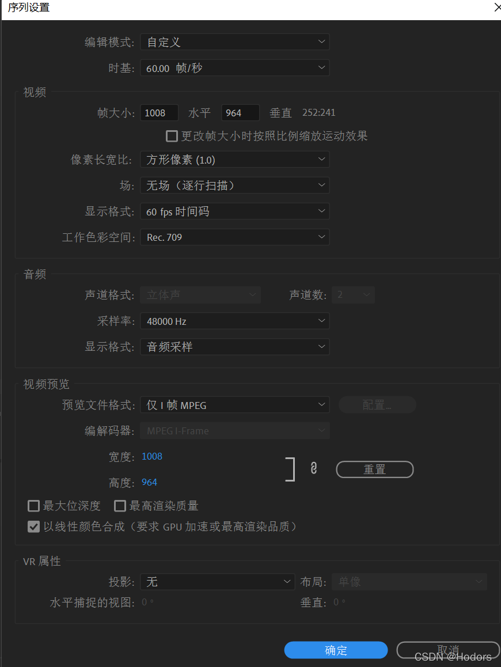501x667 pixels.
Task: Expand the fields progressive scan dropdown
Action: [235, 185]
